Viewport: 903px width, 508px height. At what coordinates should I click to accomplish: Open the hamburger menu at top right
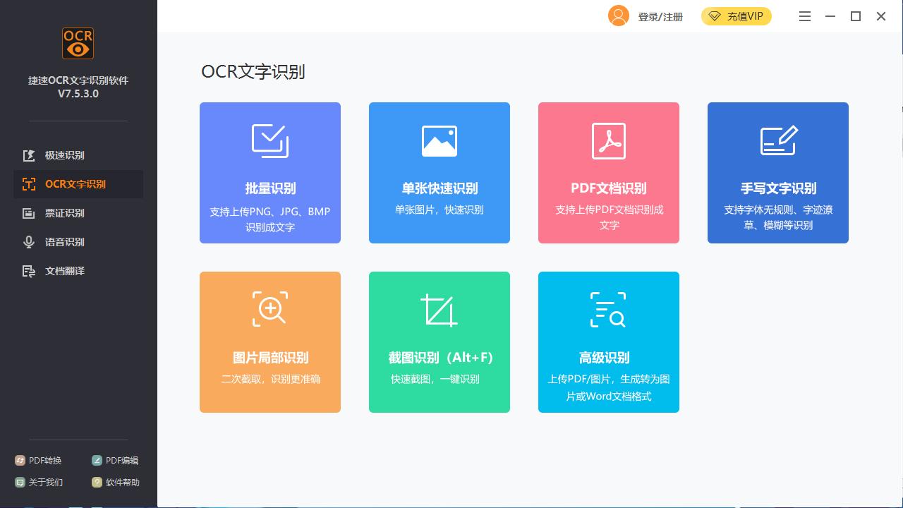804,16
